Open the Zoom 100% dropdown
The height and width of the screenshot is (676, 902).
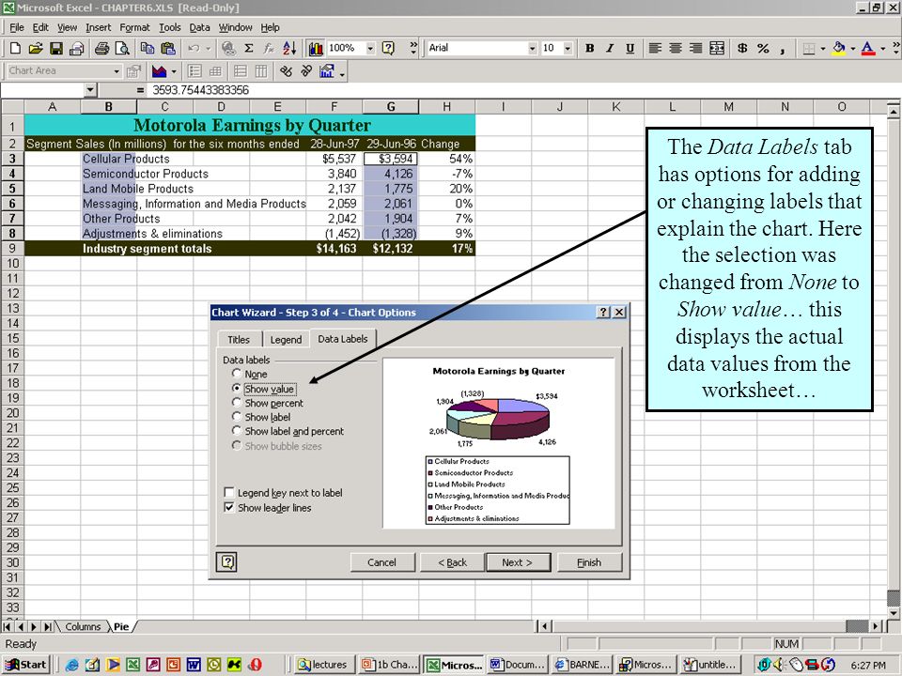370,49
